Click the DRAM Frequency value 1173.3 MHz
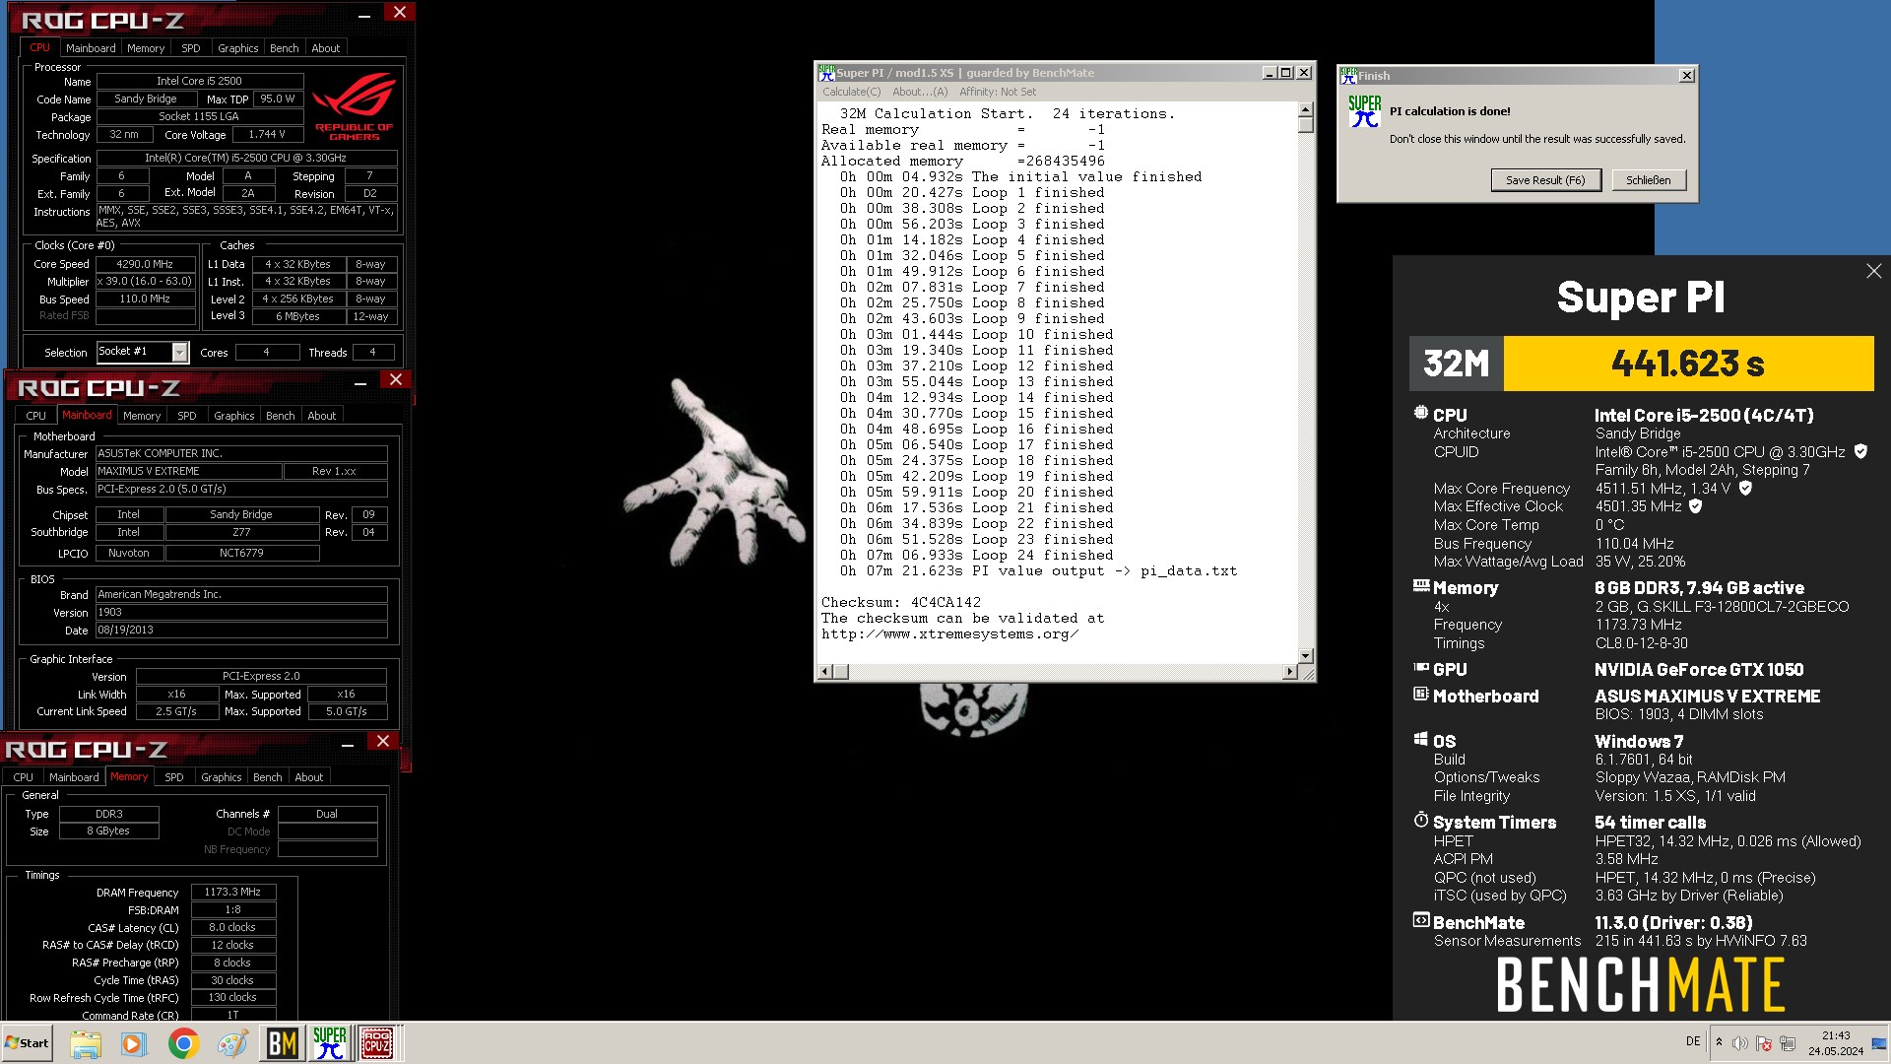This screenshot has width=1891, height=1064. (x=232, y=893)
